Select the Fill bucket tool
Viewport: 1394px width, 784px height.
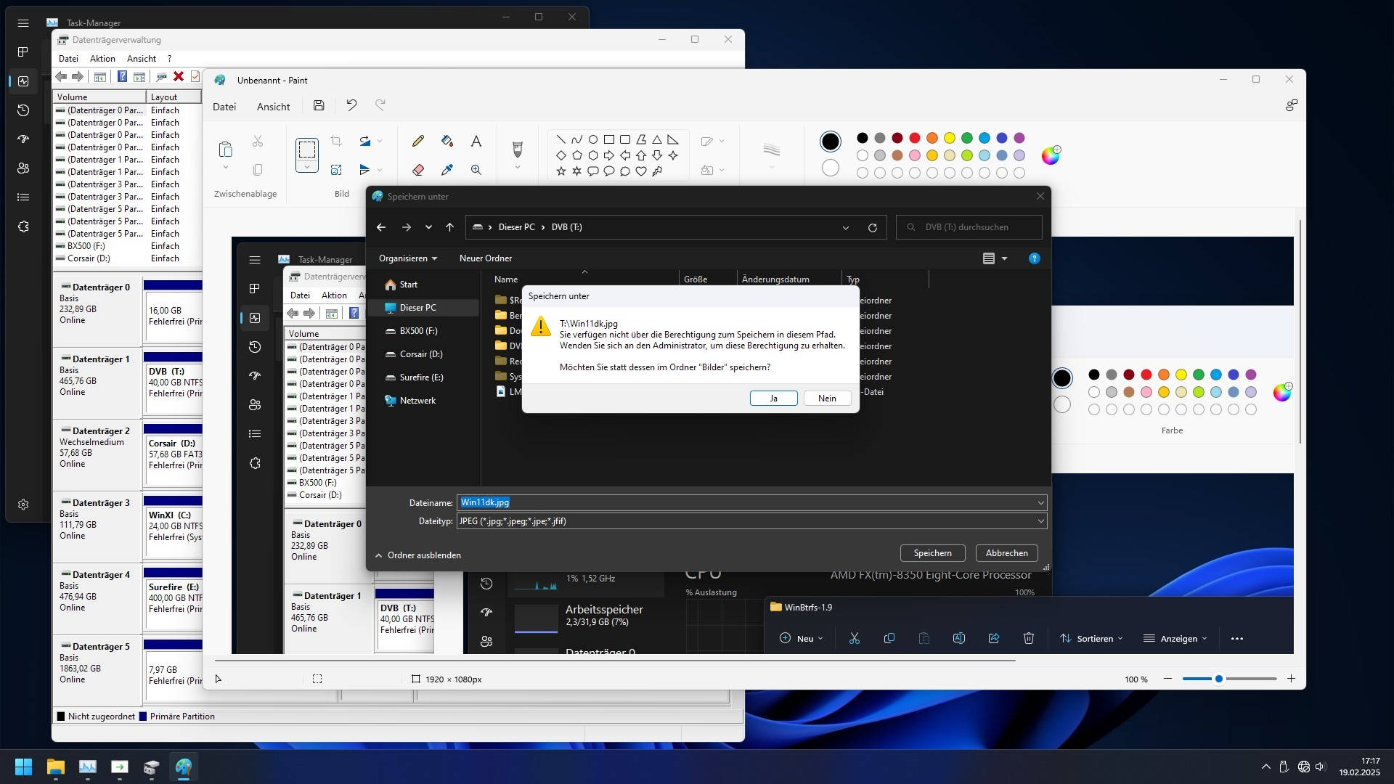tap(447, 141)
